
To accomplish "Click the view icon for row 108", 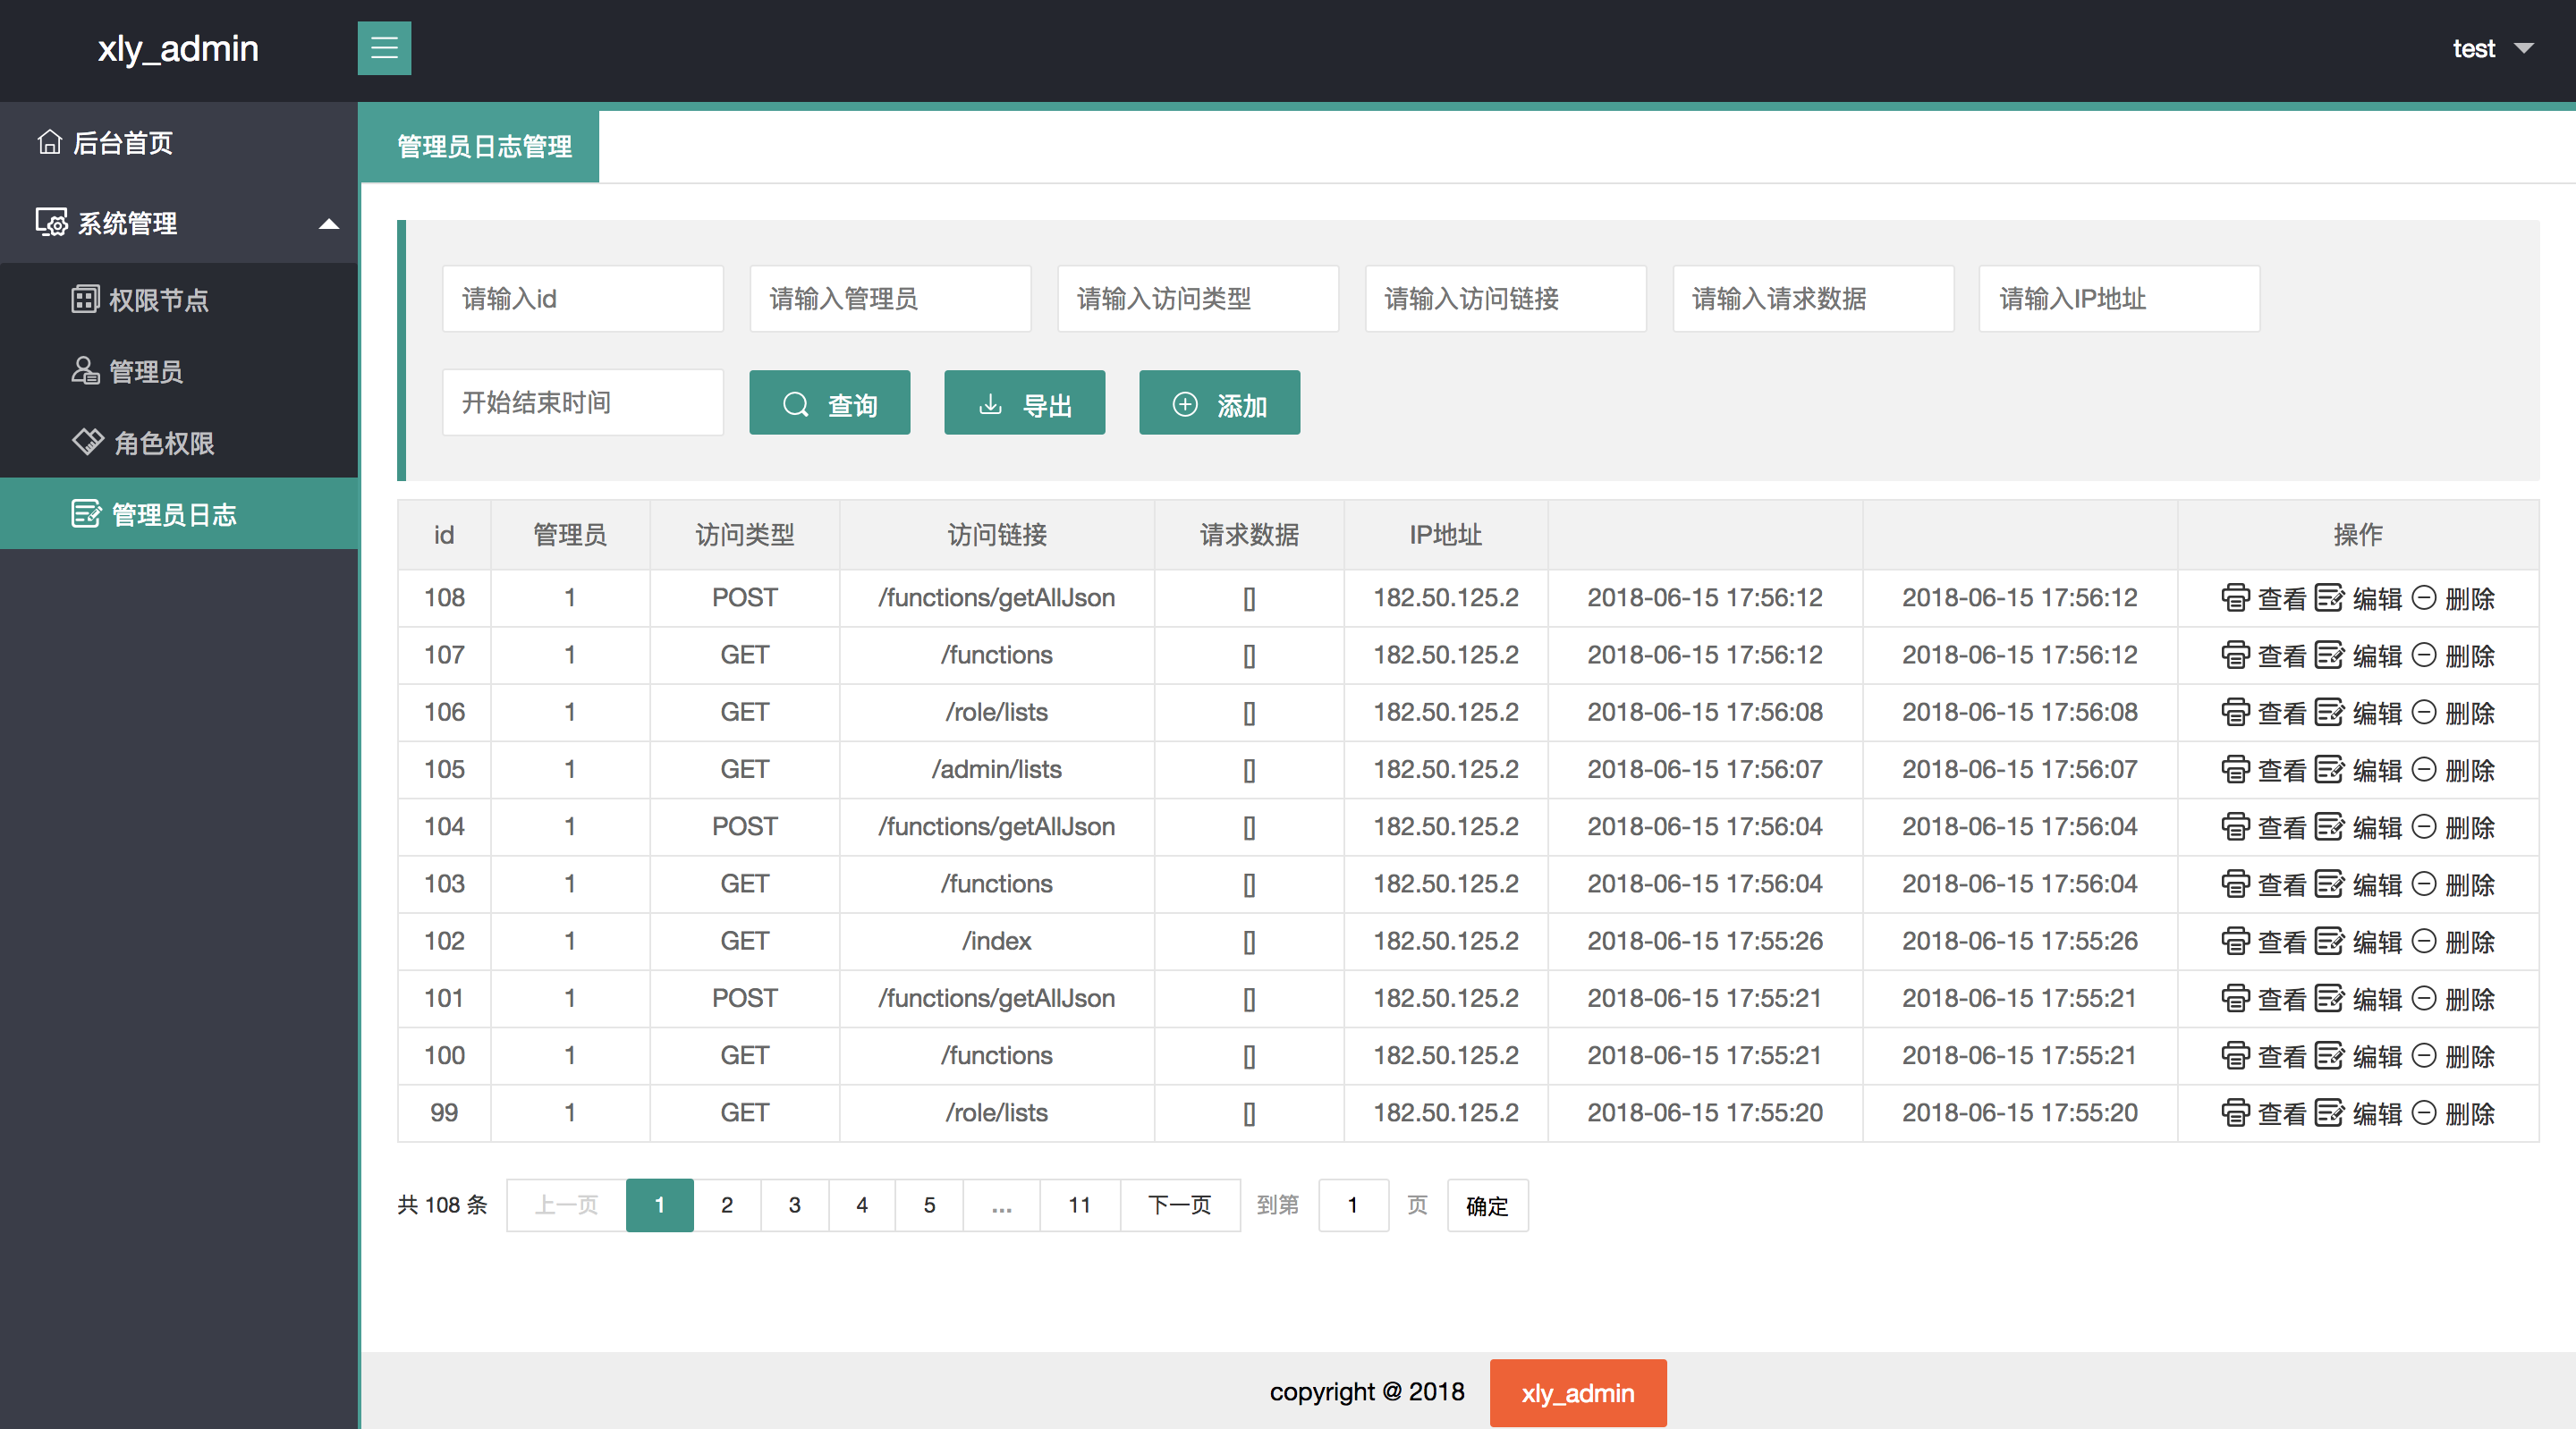I will click(2235, 598).
